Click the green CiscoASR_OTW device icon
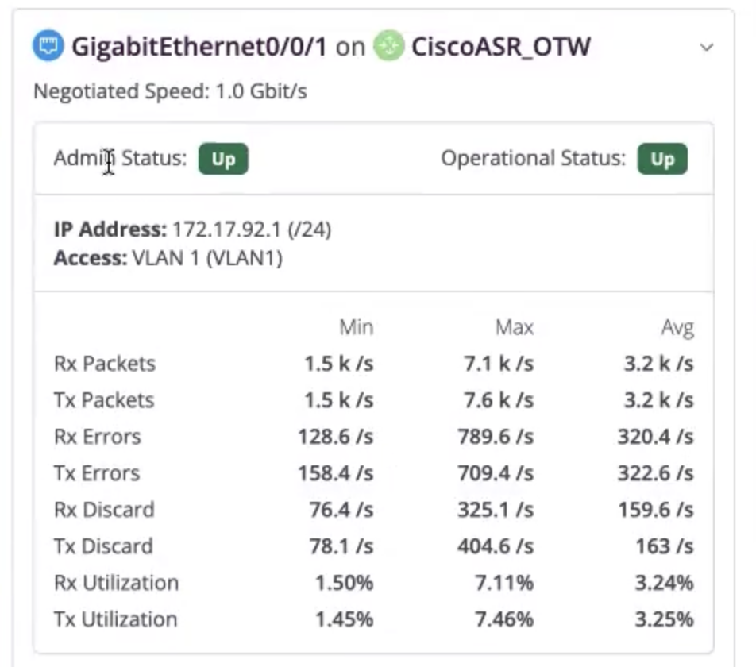 389,46
